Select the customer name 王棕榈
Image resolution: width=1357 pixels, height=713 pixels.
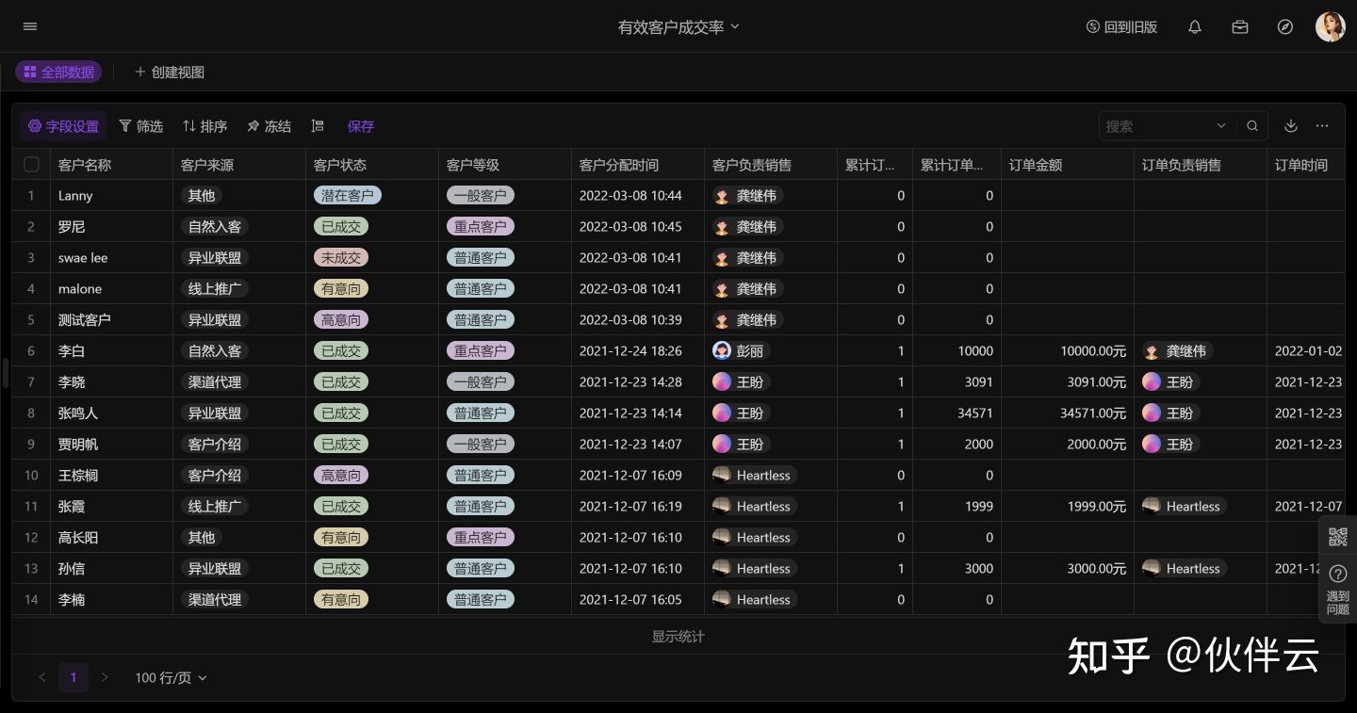point(78,476)
